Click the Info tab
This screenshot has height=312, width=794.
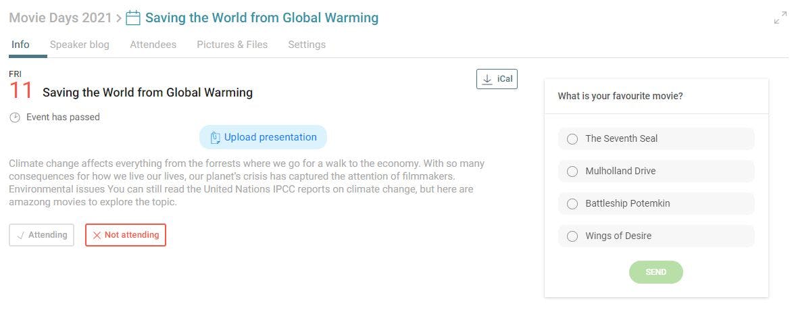(20, 45)
